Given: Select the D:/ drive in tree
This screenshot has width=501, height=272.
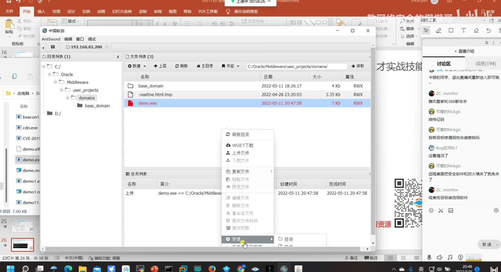Looking at the screenshot, I should point(58,114).
